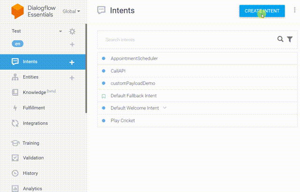
Task: Click the History clock icon
Action: click(x=15, y=173)
